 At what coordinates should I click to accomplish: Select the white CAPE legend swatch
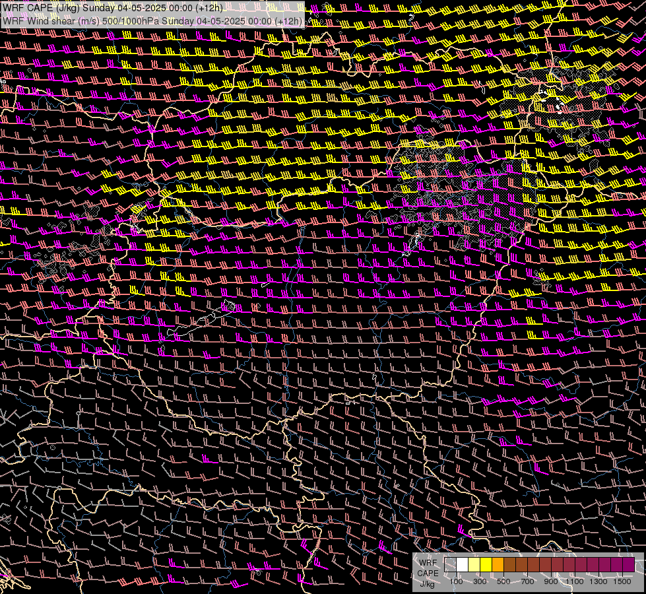[x=463, y=565]
